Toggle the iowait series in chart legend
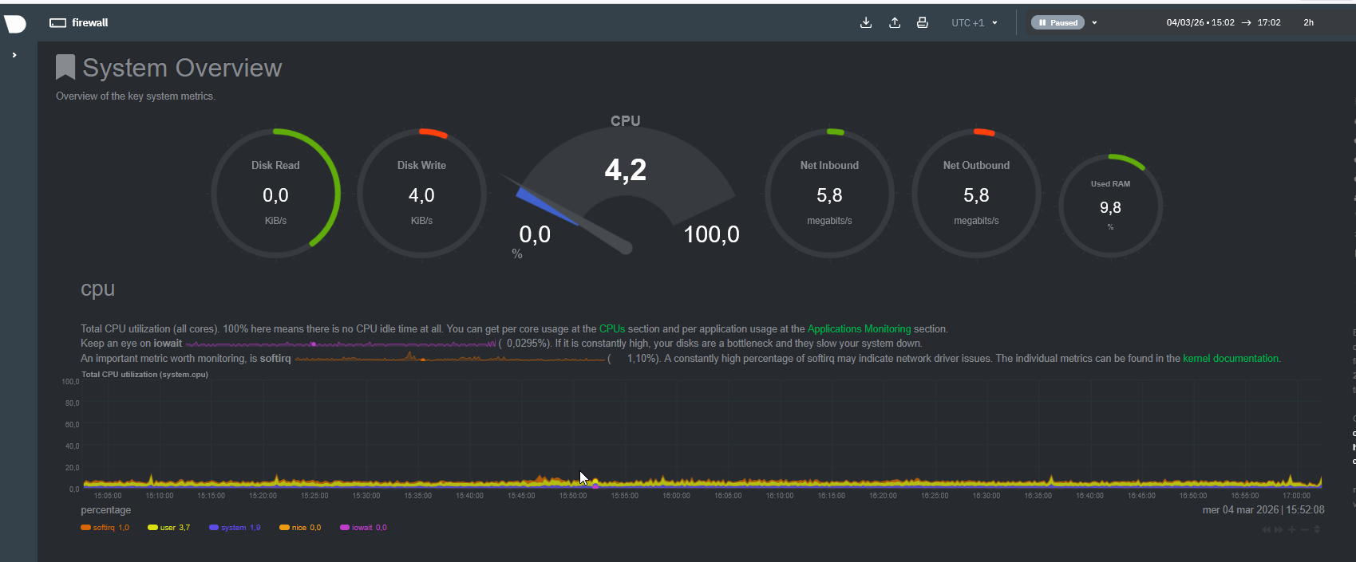The width and height of the screenshot is (1356, 562). coord(362,528)
